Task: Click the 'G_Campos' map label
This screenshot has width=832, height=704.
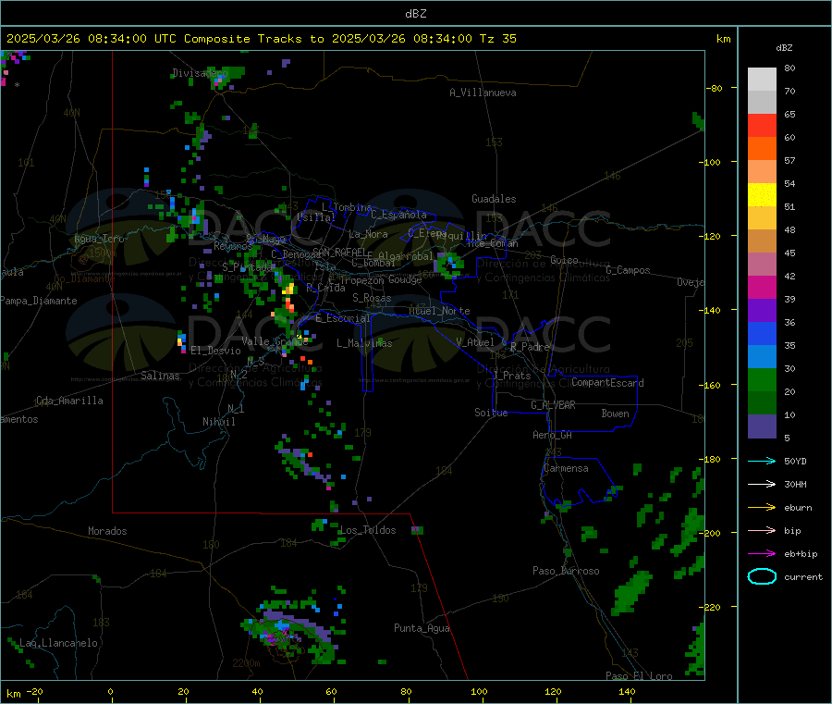Action: (628, 270)
